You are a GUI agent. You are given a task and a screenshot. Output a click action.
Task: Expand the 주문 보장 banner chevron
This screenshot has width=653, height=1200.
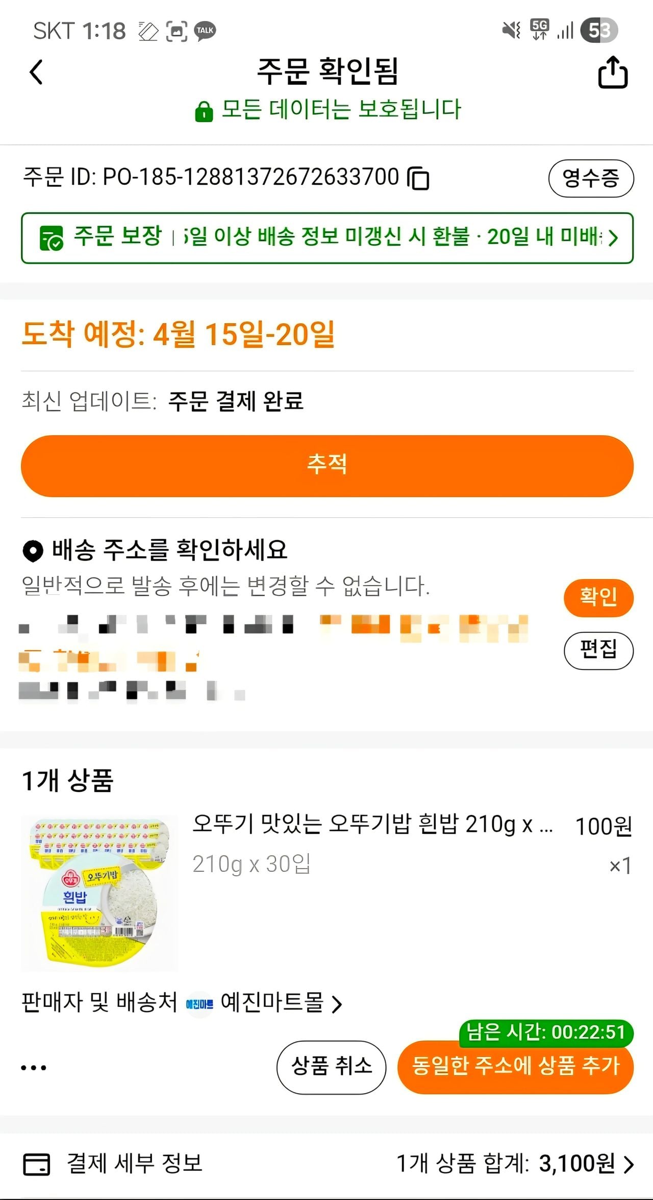point(614,238)
